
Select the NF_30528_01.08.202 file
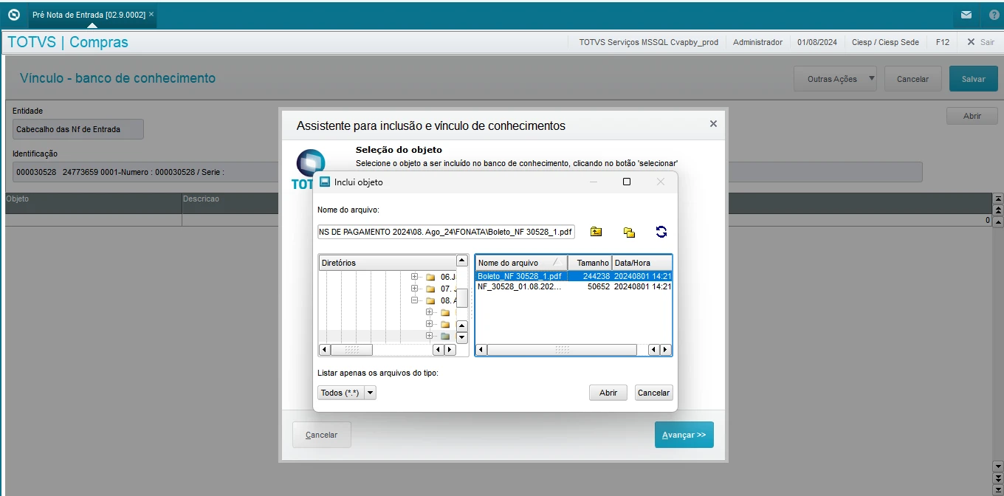click(519, 286)
